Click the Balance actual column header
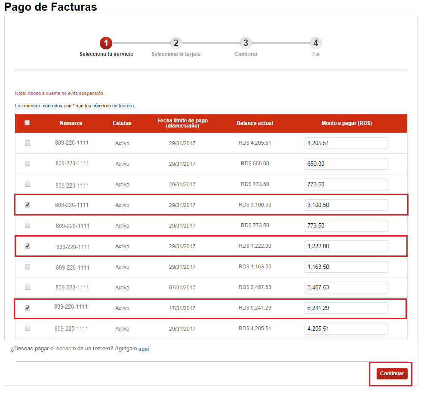 click(x=255, y=123)
